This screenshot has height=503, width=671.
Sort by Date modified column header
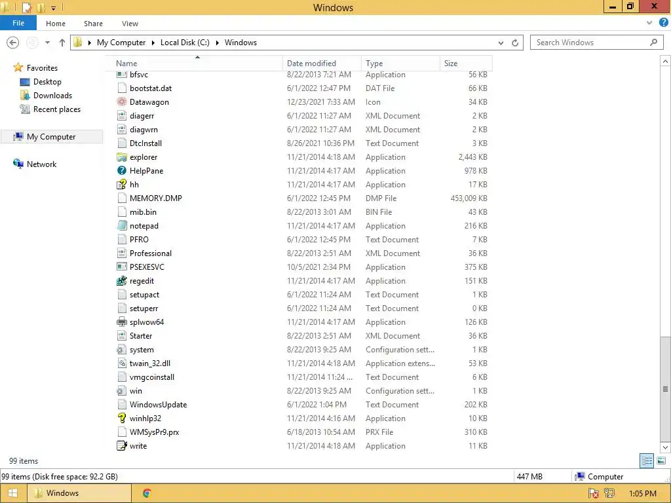(x=322, y=64)
